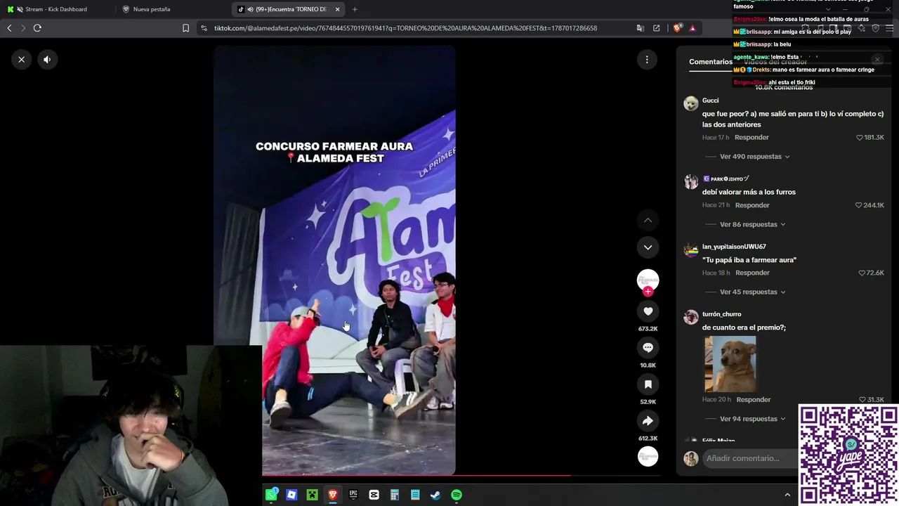This screenshot has width=899, height=506.
Task: Show hidden system tray icons
Action: click(787, 495)
